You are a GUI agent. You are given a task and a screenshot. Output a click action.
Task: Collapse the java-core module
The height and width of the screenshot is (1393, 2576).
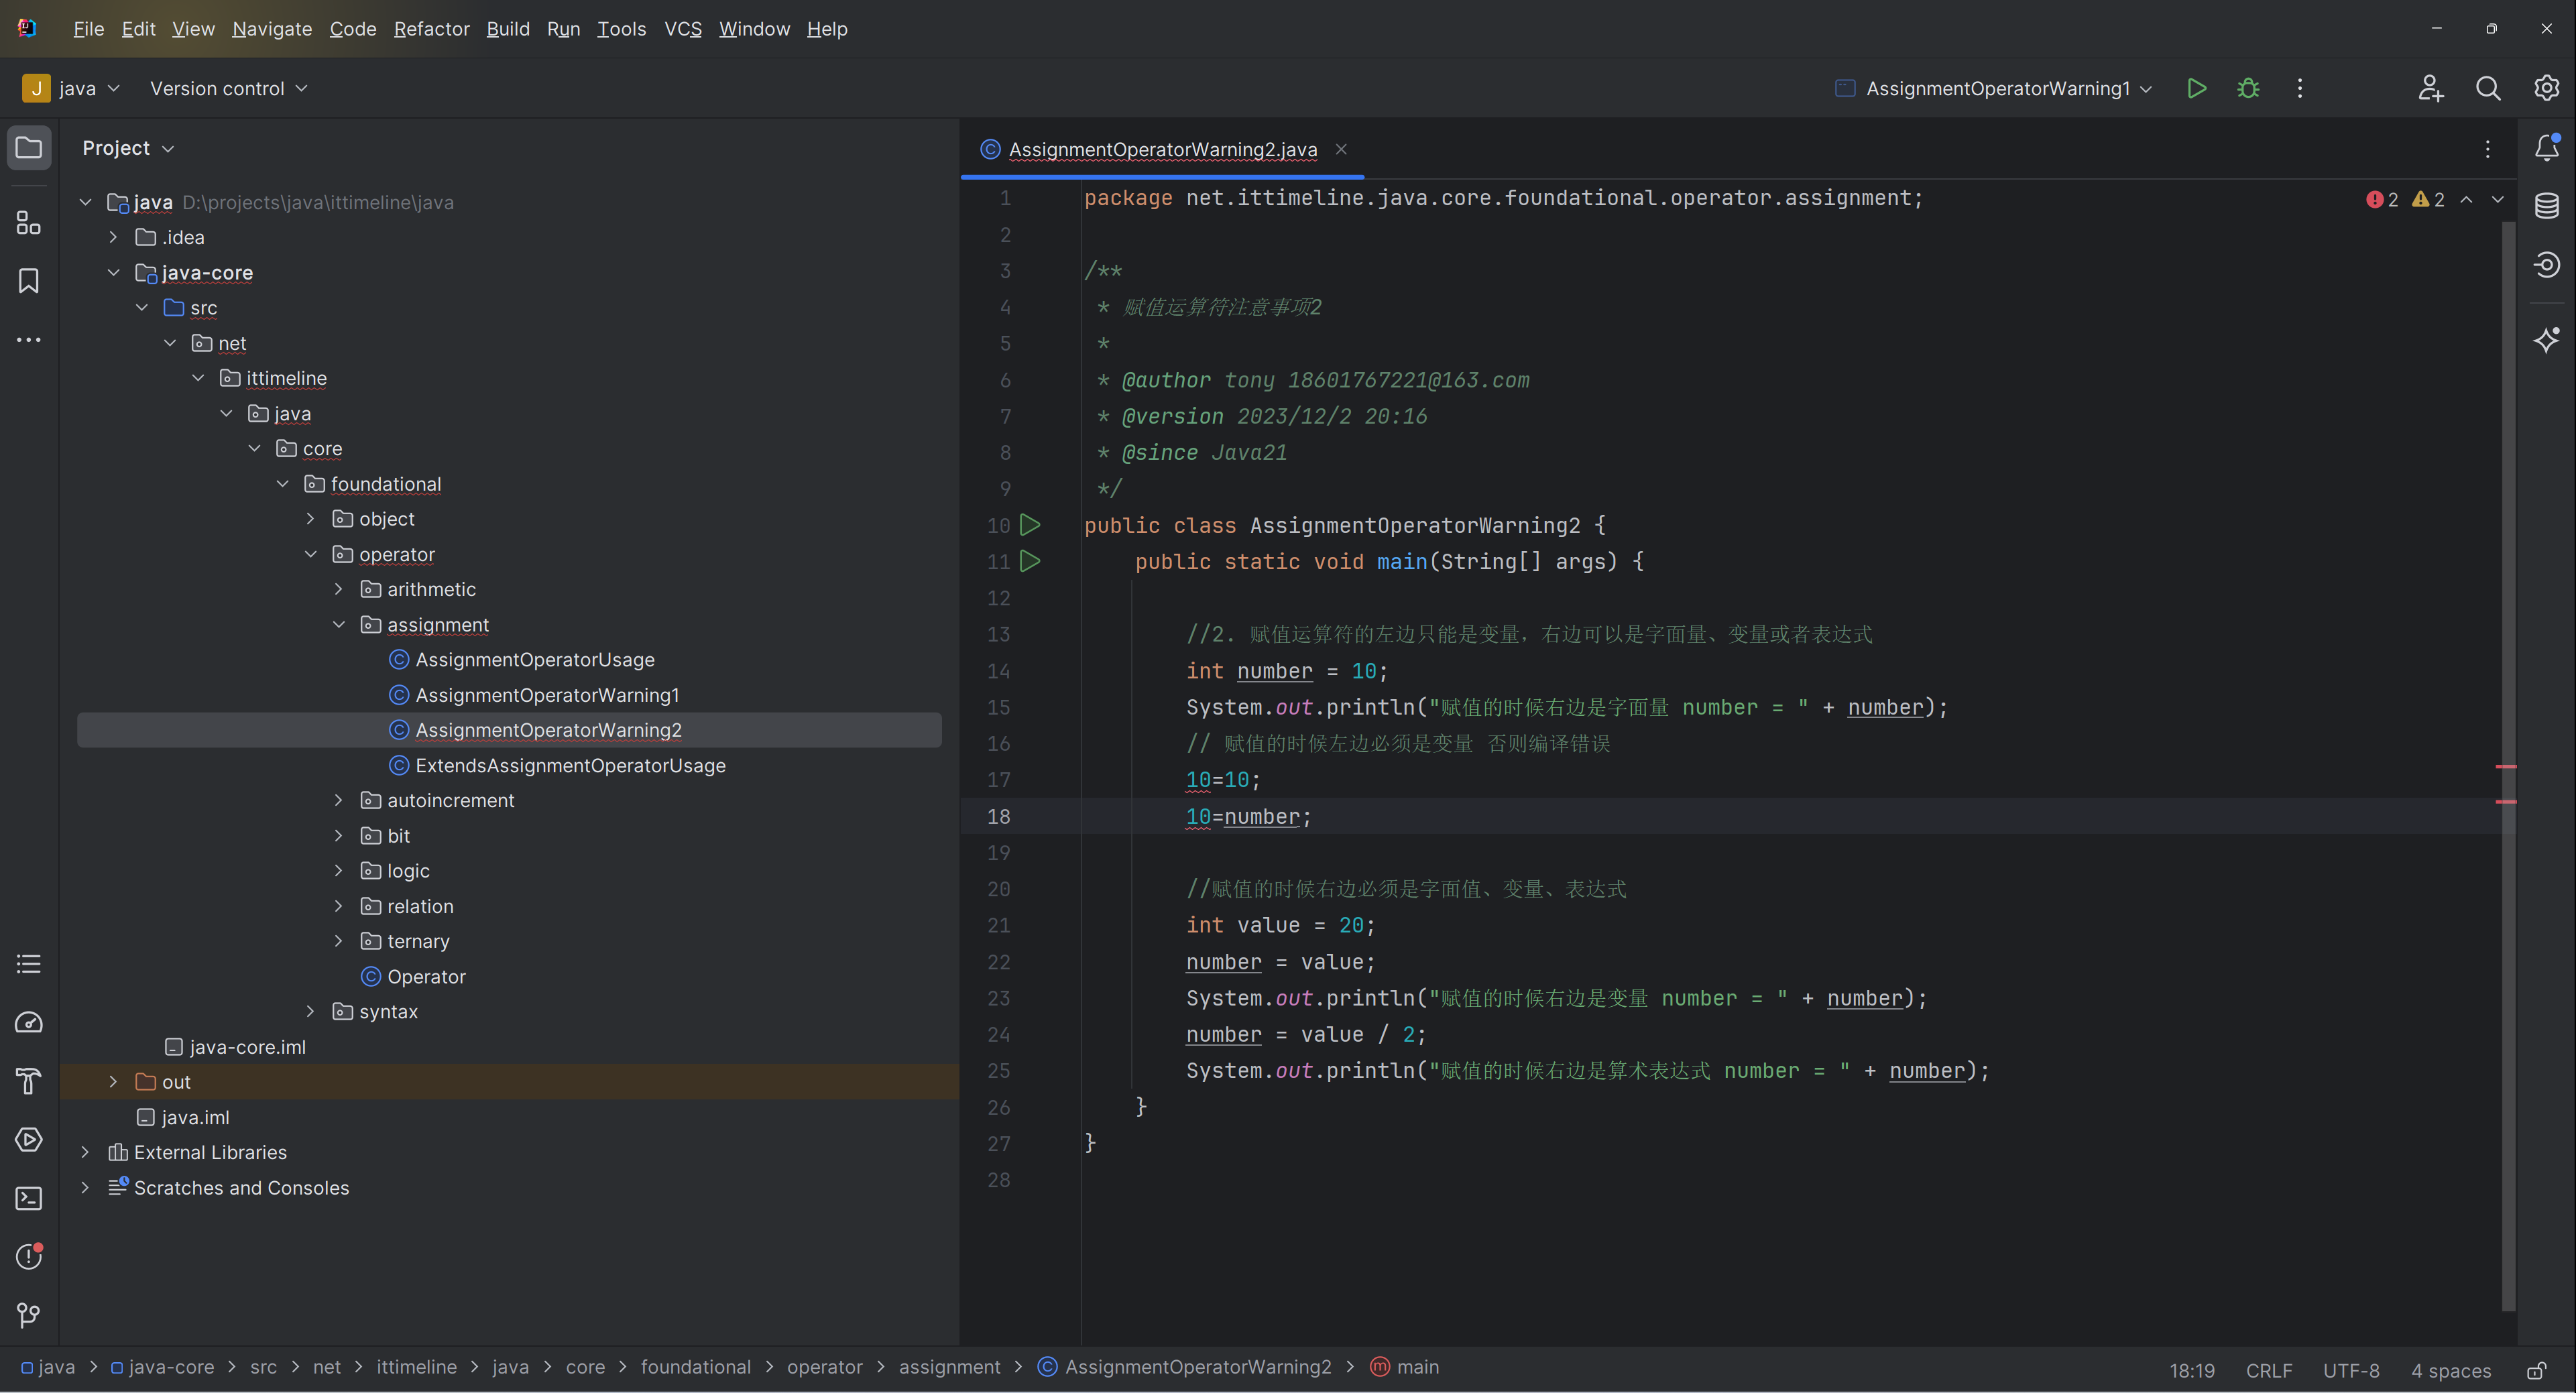[x=113, y=272]
